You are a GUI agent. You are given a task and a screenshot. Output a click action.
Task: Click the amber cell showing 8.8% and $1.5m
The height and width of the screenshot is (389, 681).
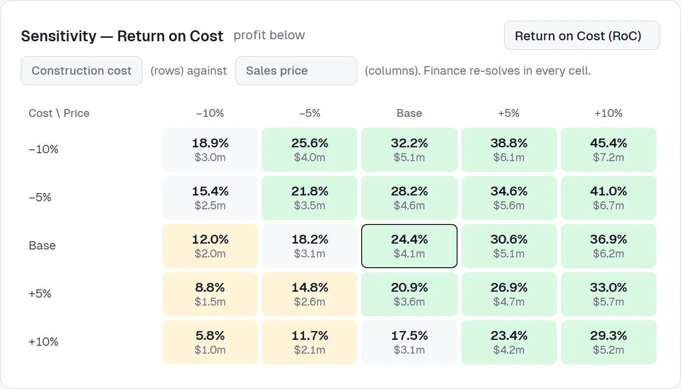click(x=210, y=294)
